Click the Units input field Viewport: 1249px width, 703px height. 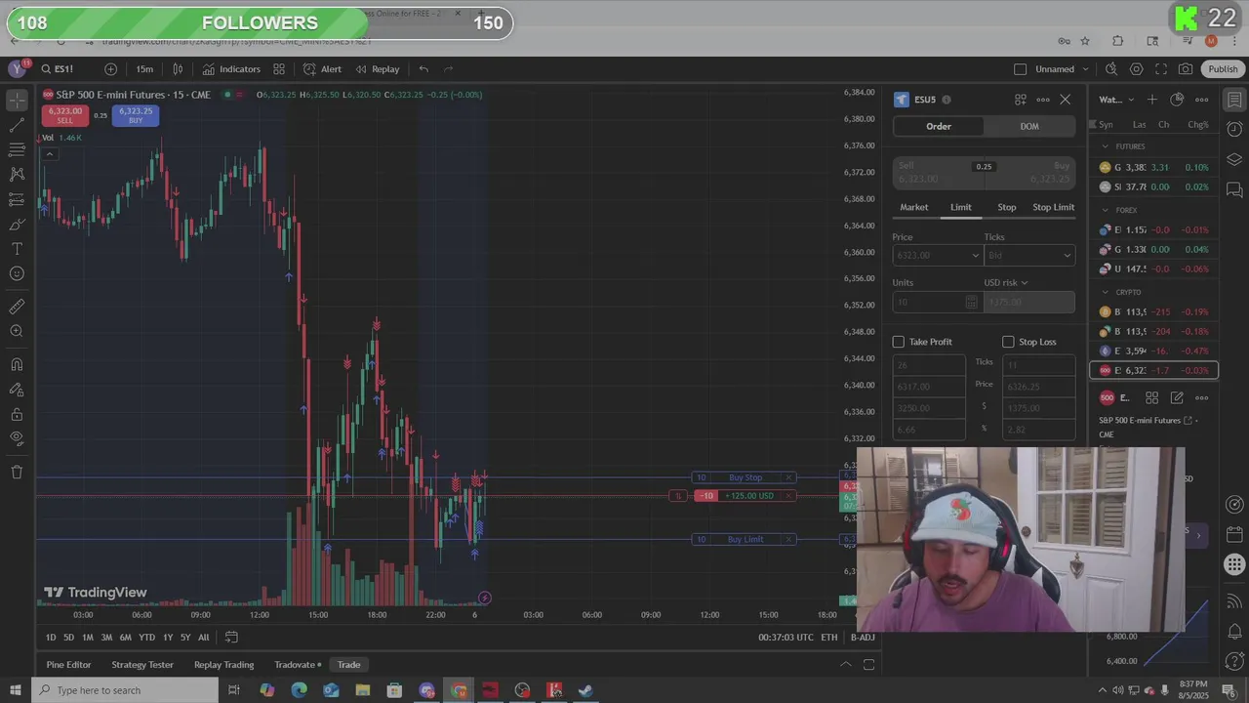pos(928,303)
